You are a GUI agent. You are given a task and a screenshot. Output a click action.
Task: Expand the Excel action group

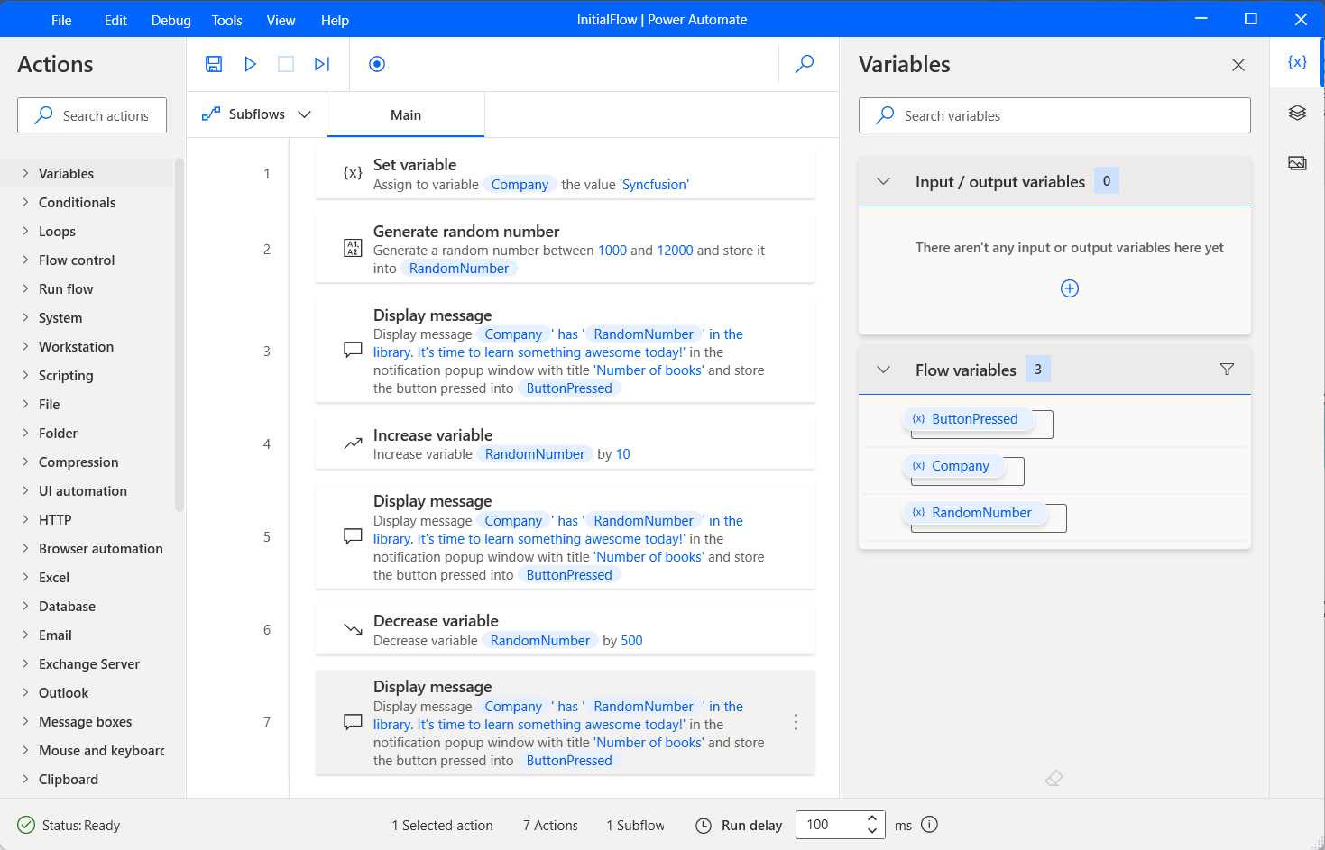(25, 577)
